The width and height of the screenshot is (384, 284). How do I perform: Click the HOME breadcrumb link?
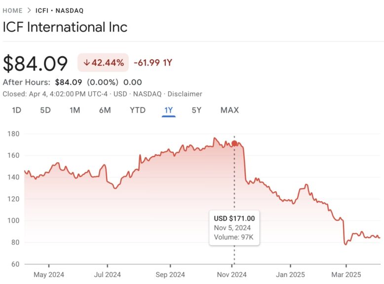pos(12,10)
